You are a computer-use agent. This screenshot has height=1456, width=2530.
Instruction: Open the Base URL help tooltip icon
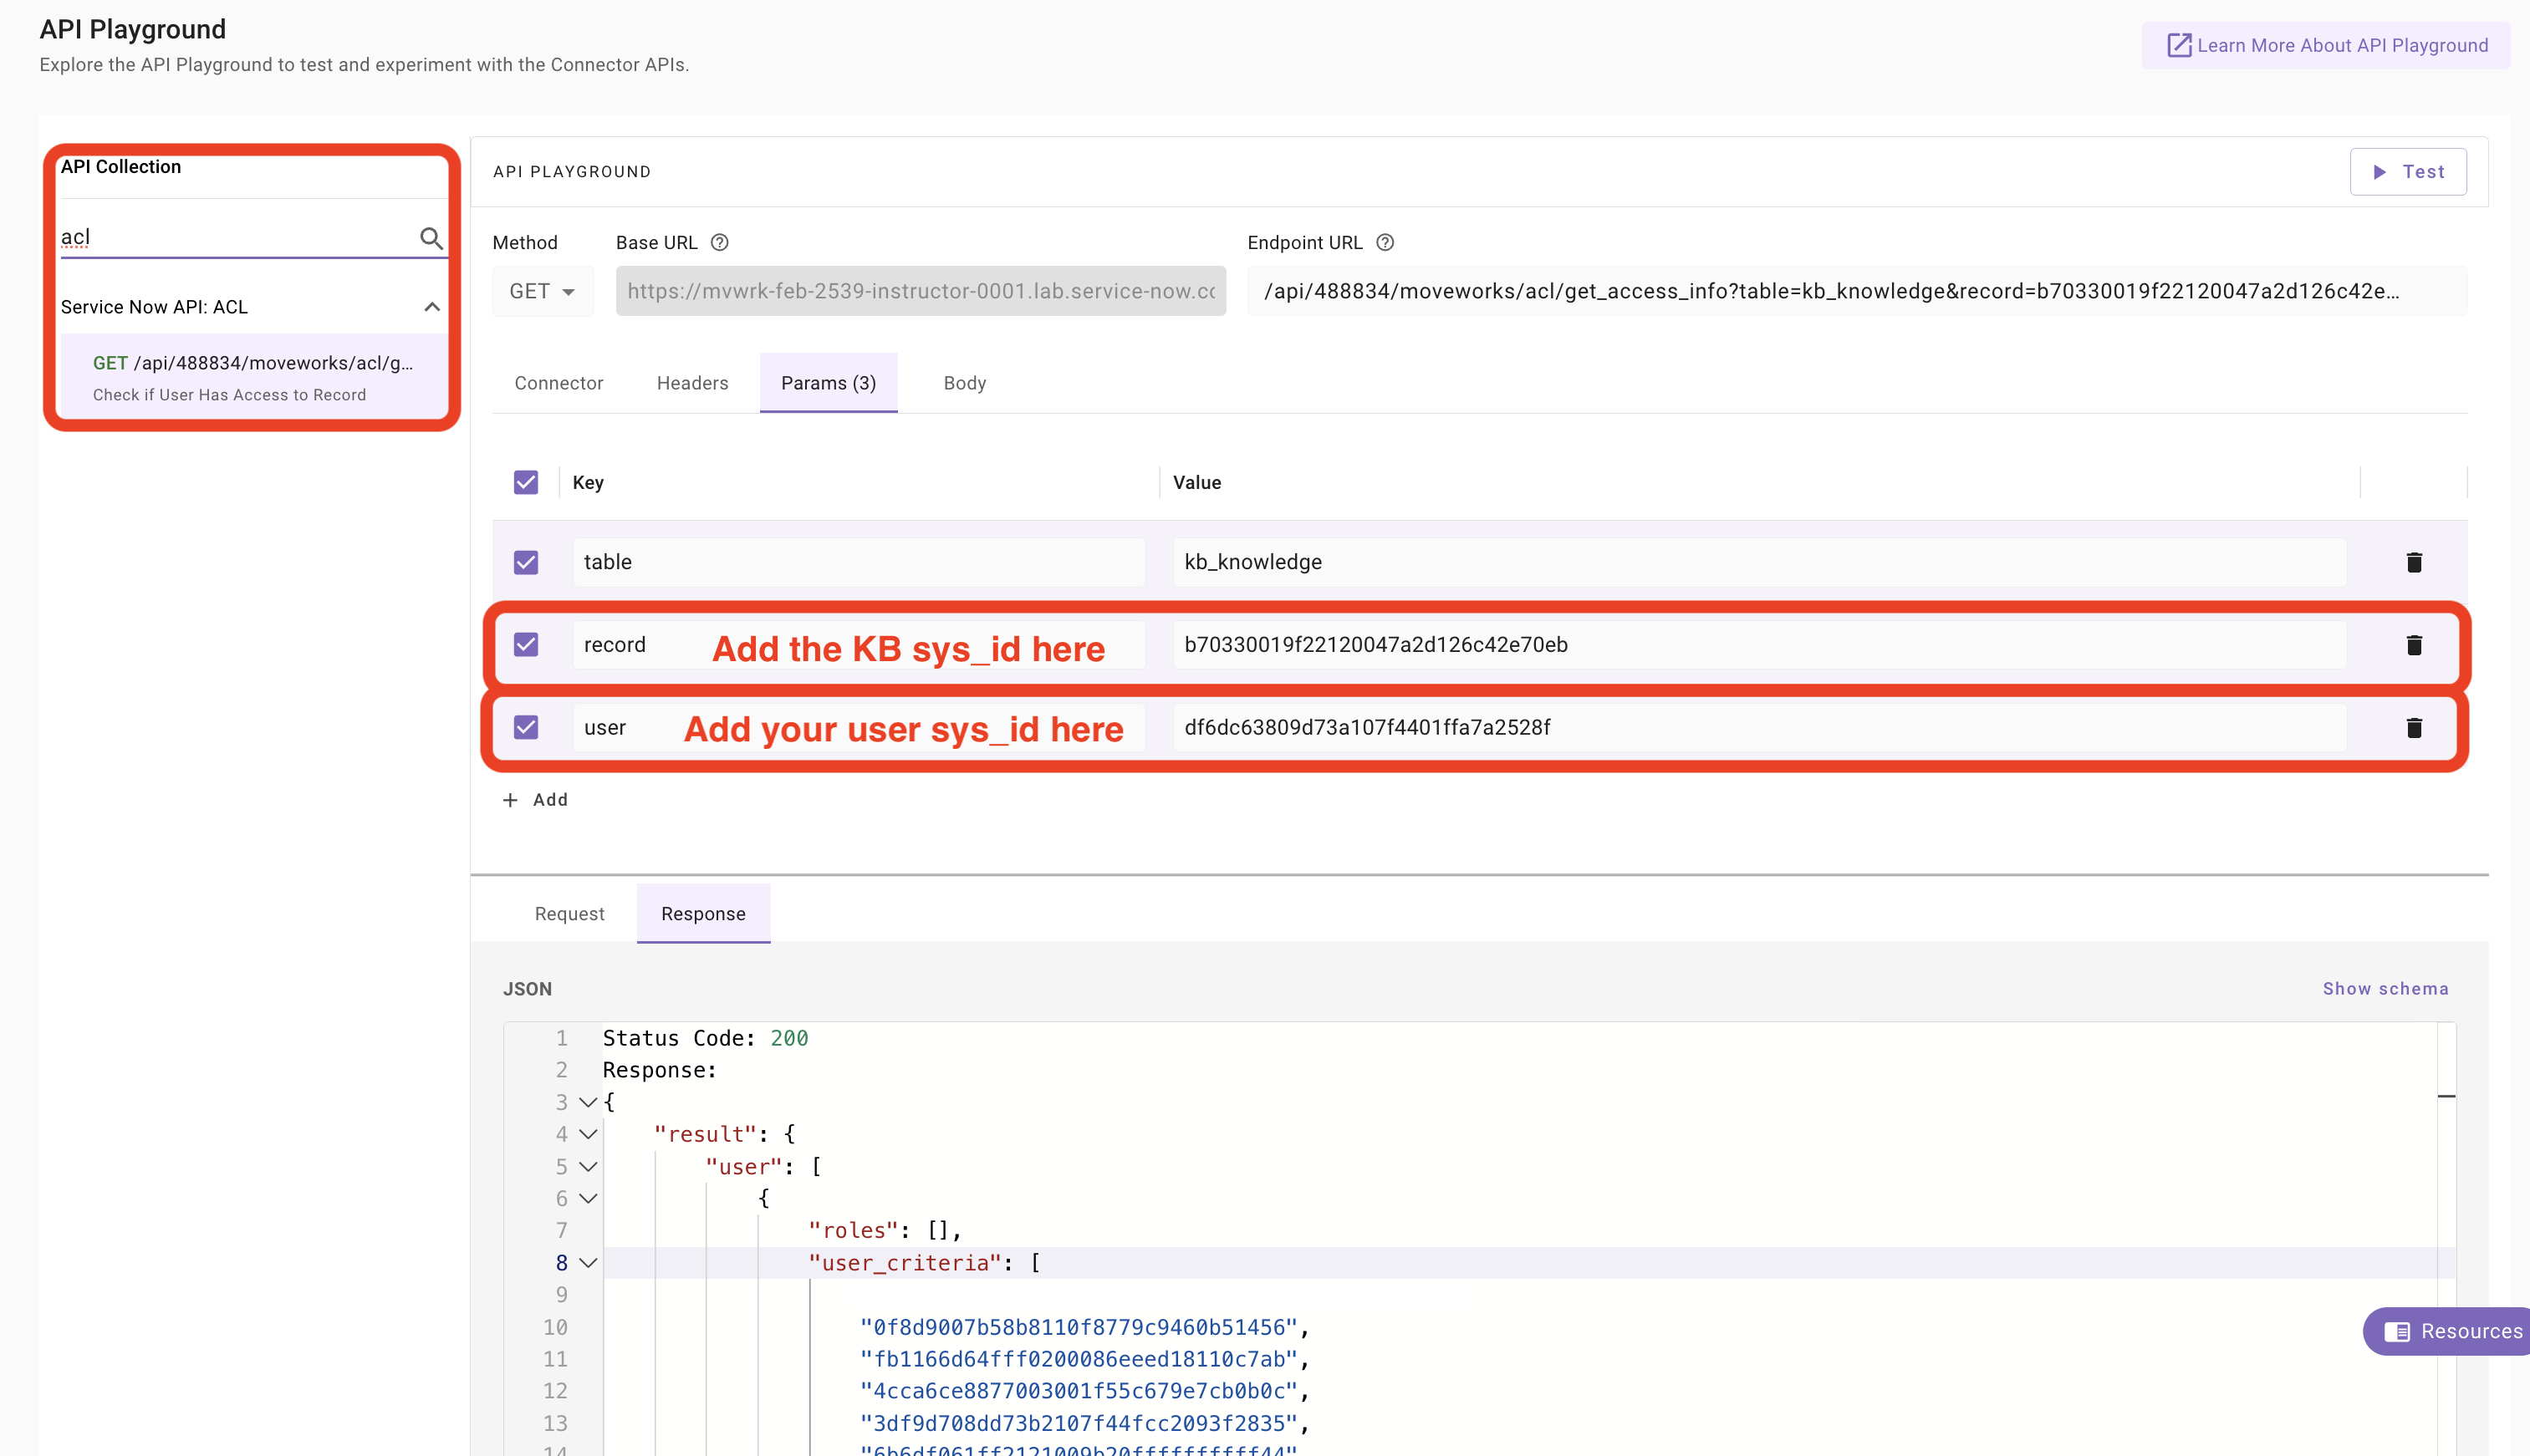coord(719,242)
